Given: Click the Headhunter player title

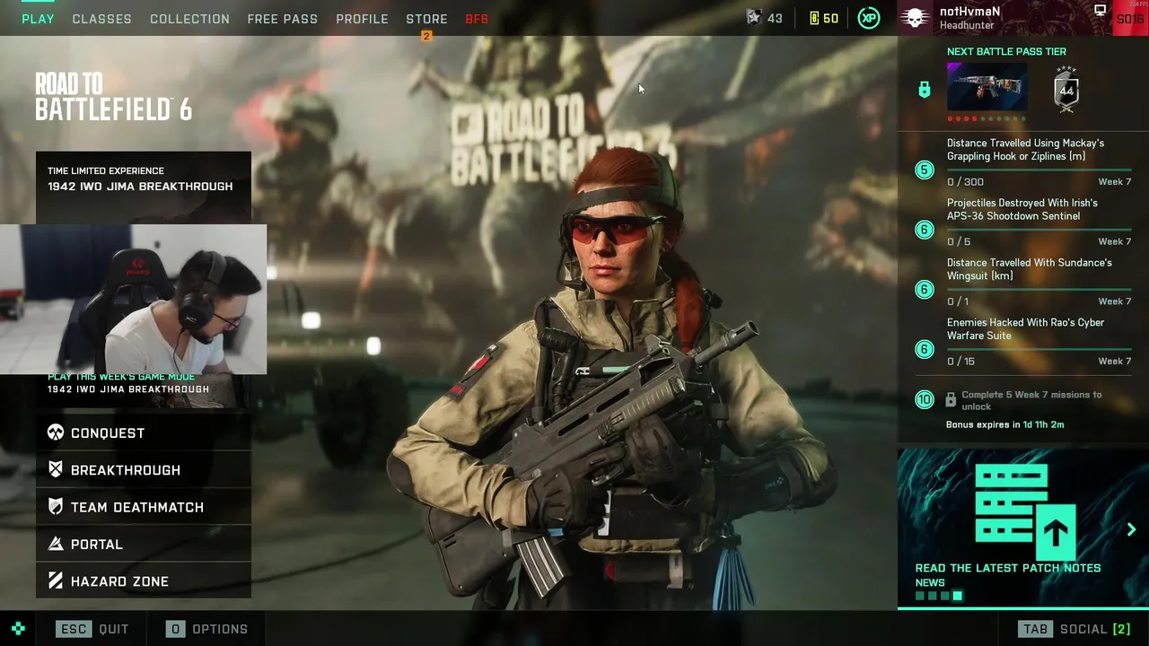Looking at the screenshot, I should [969, 26].
